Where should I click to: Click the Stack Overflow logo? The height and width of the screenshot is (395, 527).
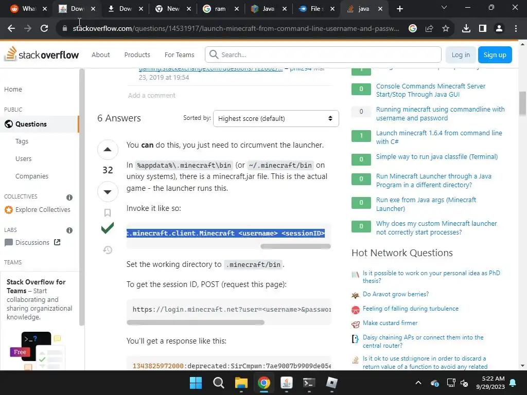tap(41, 55)
